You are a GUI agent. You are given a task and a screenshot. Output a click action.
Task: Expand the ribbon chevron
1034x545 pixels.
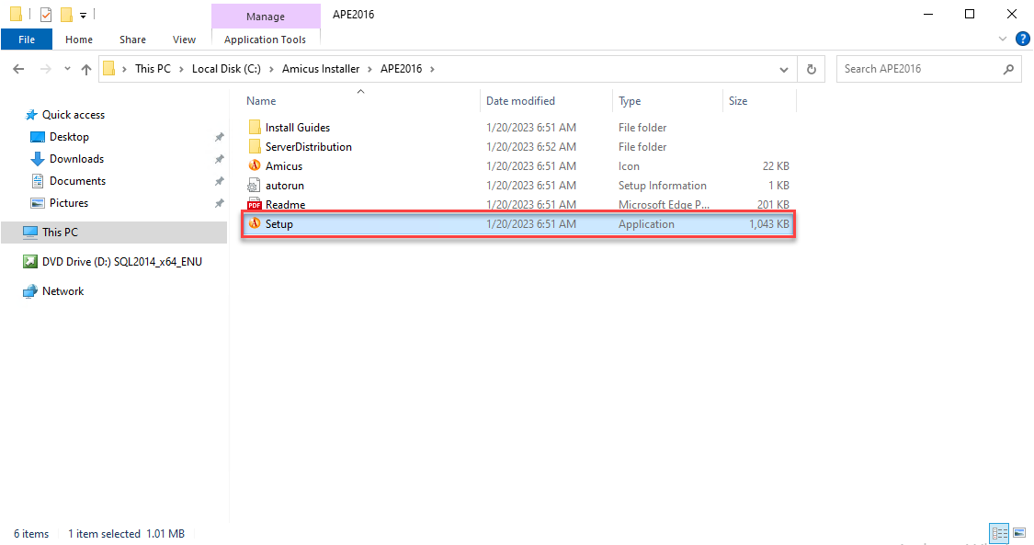(1003, 39)
